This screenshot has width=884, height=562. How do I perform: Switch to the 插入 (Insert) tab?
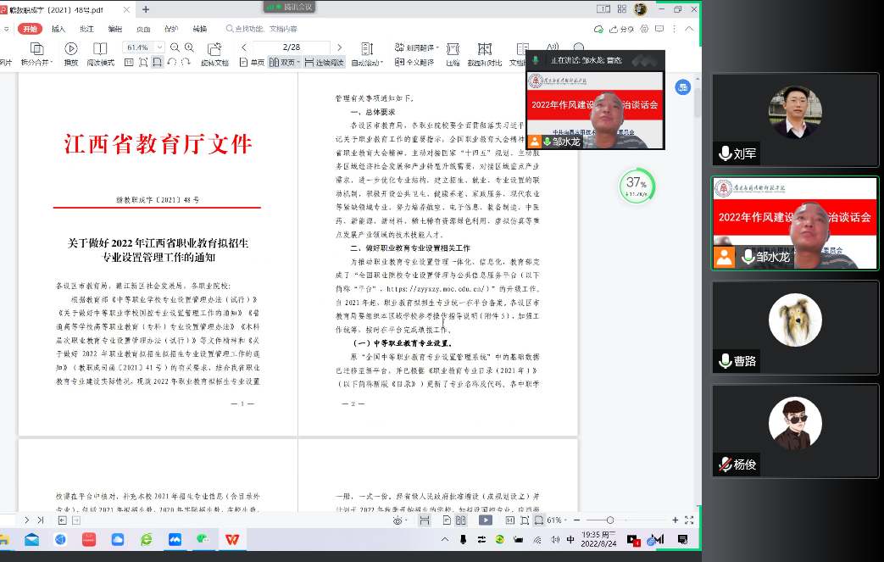pyautogui.click(x=58, y=29)
